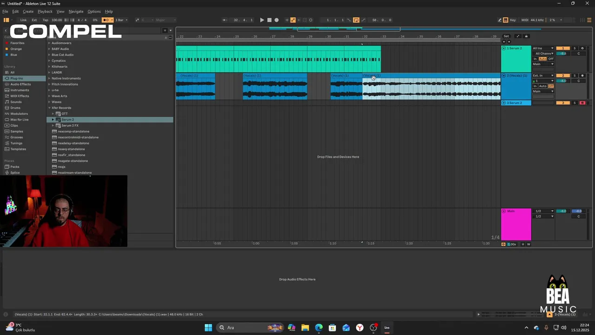The height and width of the screenshot is (335, 595).
Task: Select Audio Effects in browser library
Action: point(20,84)
